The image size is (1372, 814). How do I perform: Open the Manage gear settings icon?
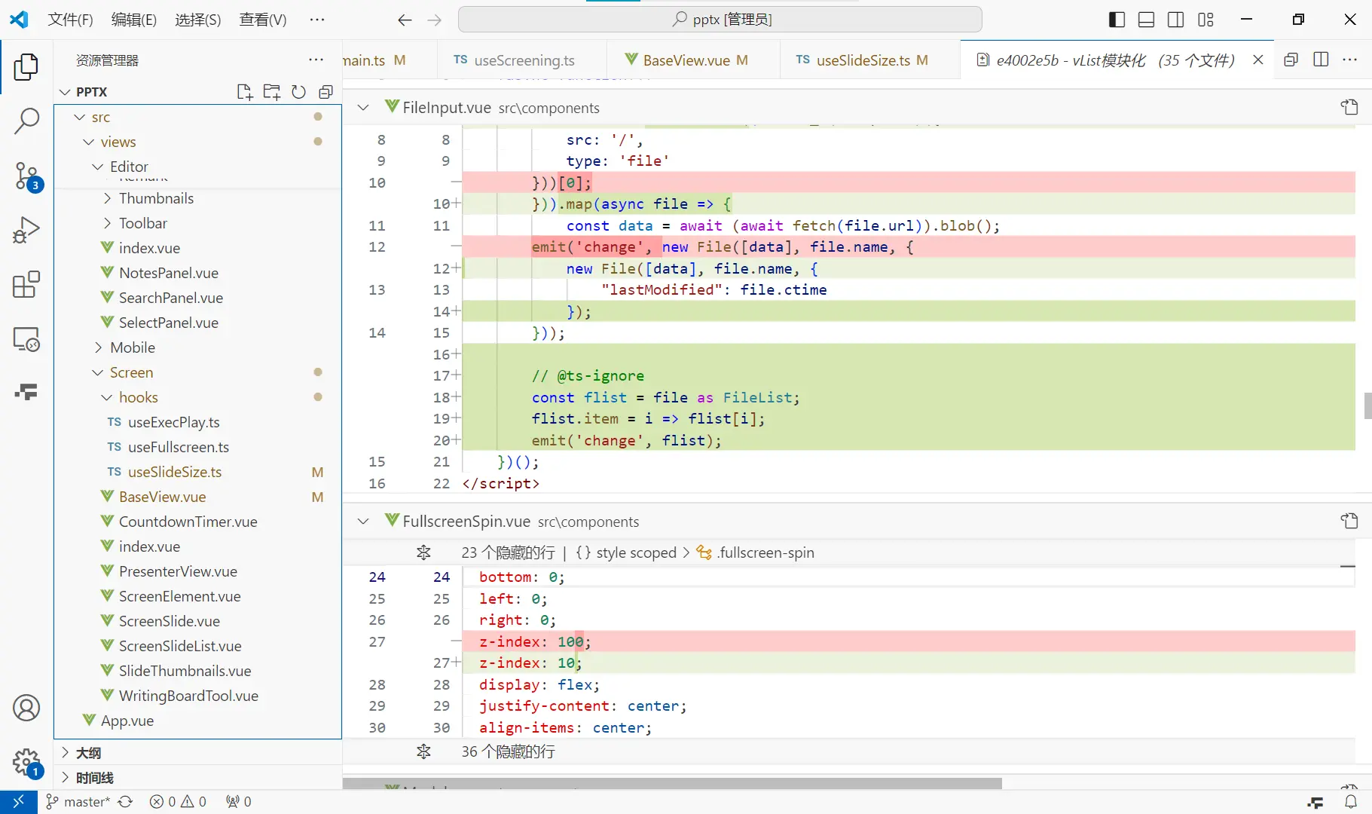(26, 762)
